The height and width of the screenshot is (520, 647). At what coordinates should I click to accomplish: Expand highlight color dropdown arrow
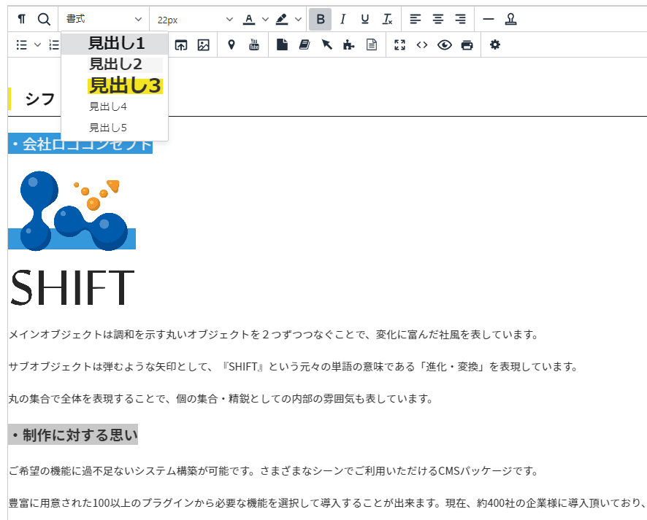pos(299,19)
